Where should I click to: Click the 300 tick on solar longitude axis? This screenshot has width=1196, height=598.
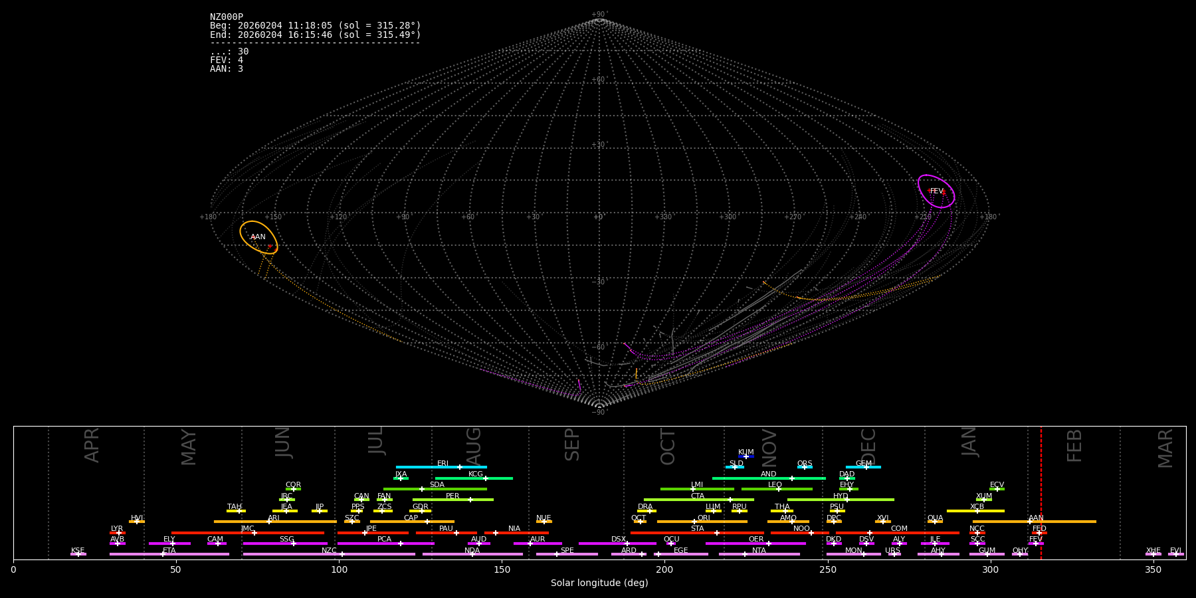[x=990, y=569]
